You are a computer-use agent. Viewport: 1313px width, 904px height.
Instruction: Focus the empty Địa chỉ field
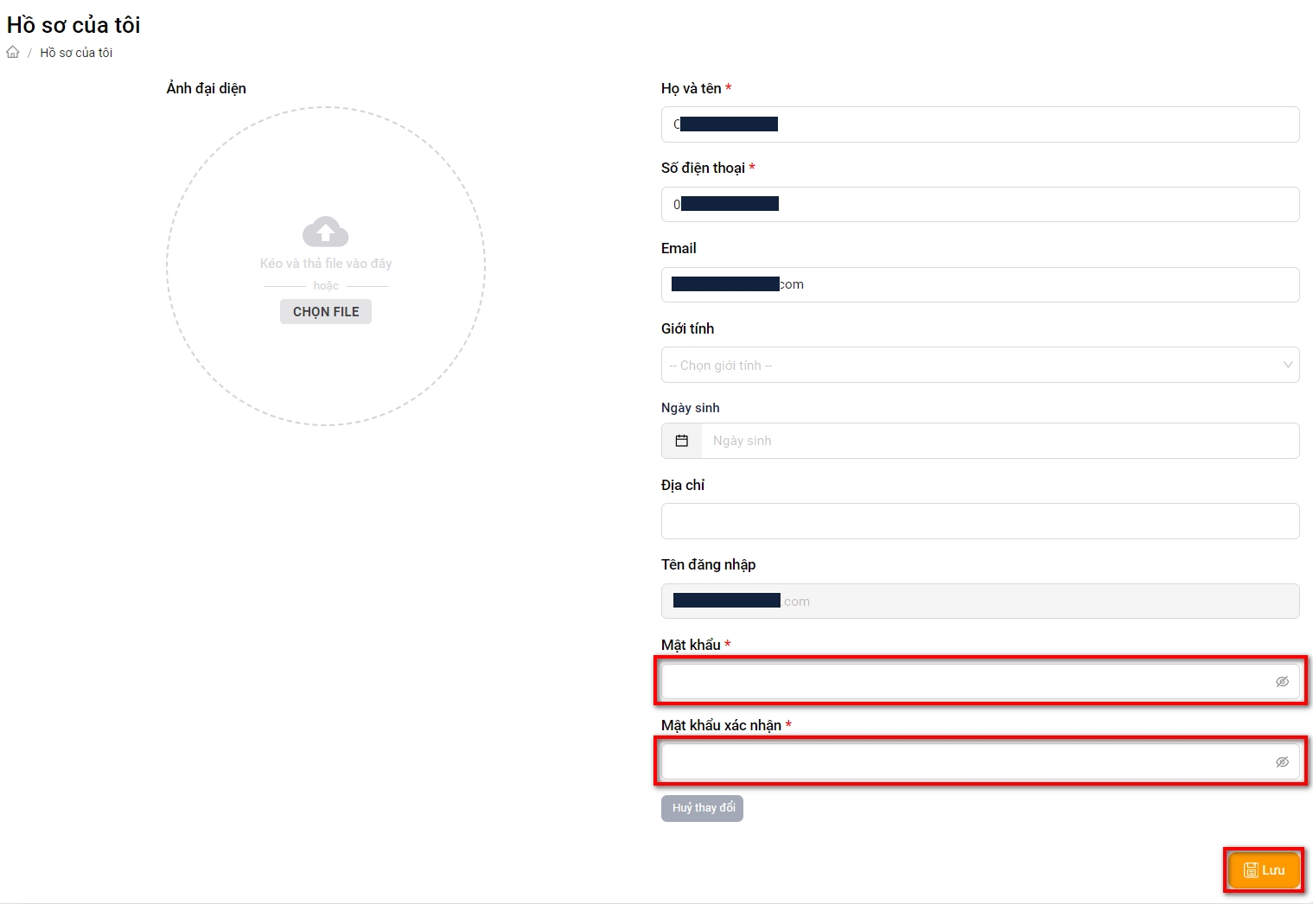979,521
